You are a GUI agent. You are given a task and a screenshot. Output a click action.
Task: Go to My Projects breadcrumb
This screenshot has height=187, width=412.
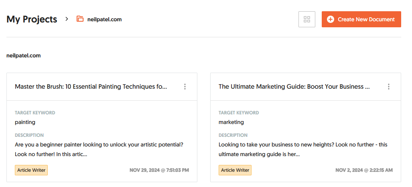pos(32,19)
